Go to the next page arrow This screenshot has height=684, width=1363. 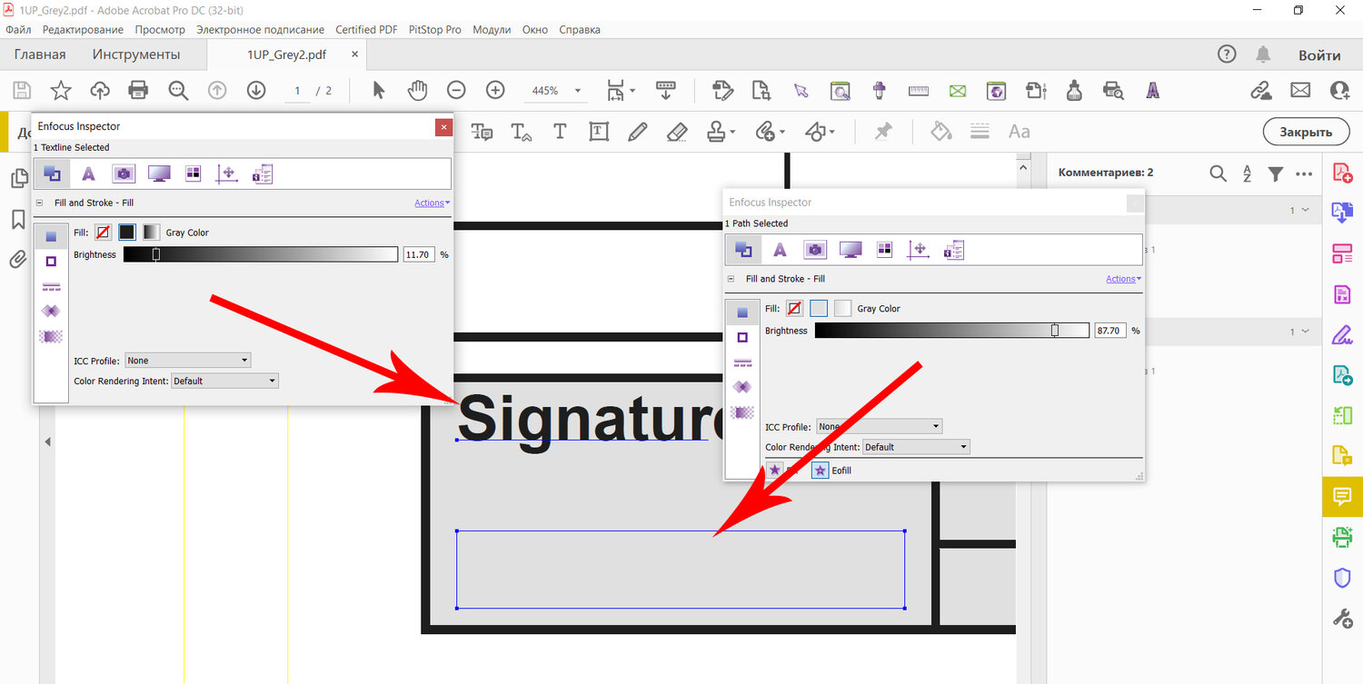(x=256, y=90)
